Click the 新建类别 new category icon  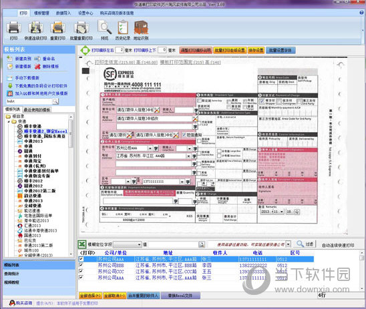(9, 58)
